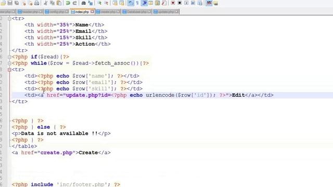Click 'Skill' in the third th line
The width and height of the screenshot is (333, 187).
pos(83,37)
